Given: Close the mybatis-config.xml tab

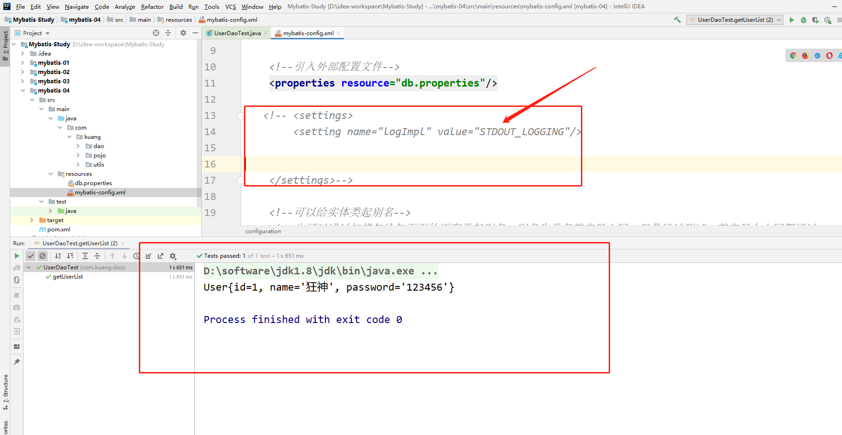Looking at the screenshot, I should coord(339,33).
